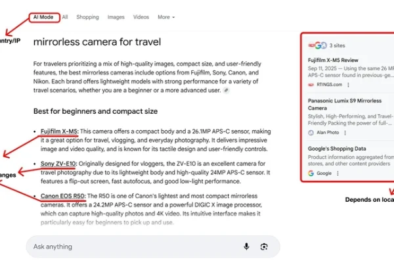Image resolution: width=394 pixels, height=263 pixels.
Task: Click the link icon after intro paragraph
Action: click(226, 90)
